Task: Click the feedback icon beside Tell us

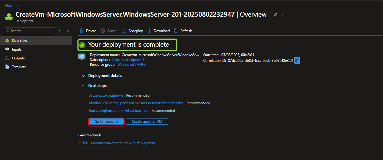Action: 80,143
